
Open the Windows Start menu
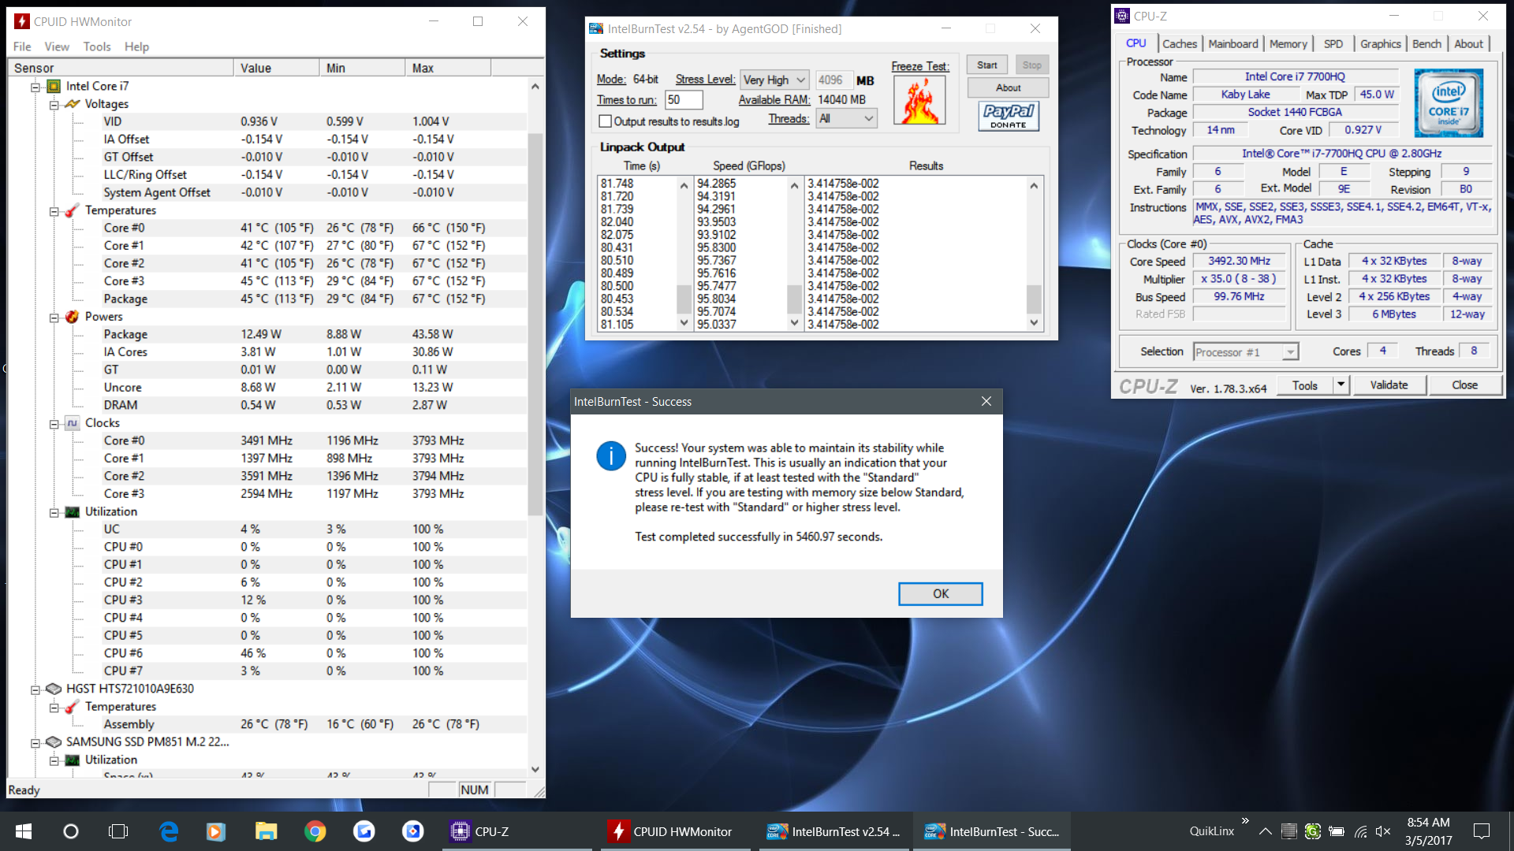point(24,831)
